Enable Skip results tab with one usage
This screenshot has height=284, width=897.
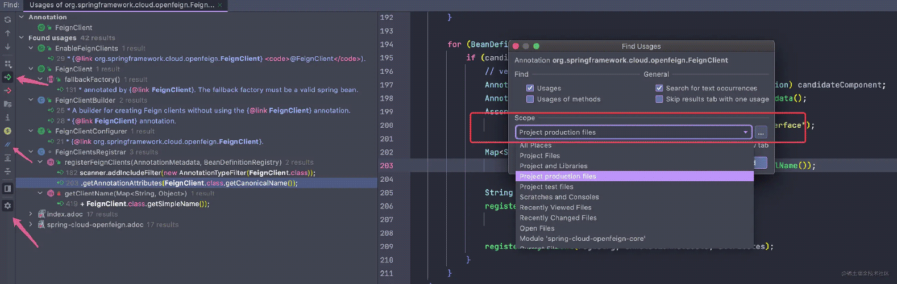659,99
